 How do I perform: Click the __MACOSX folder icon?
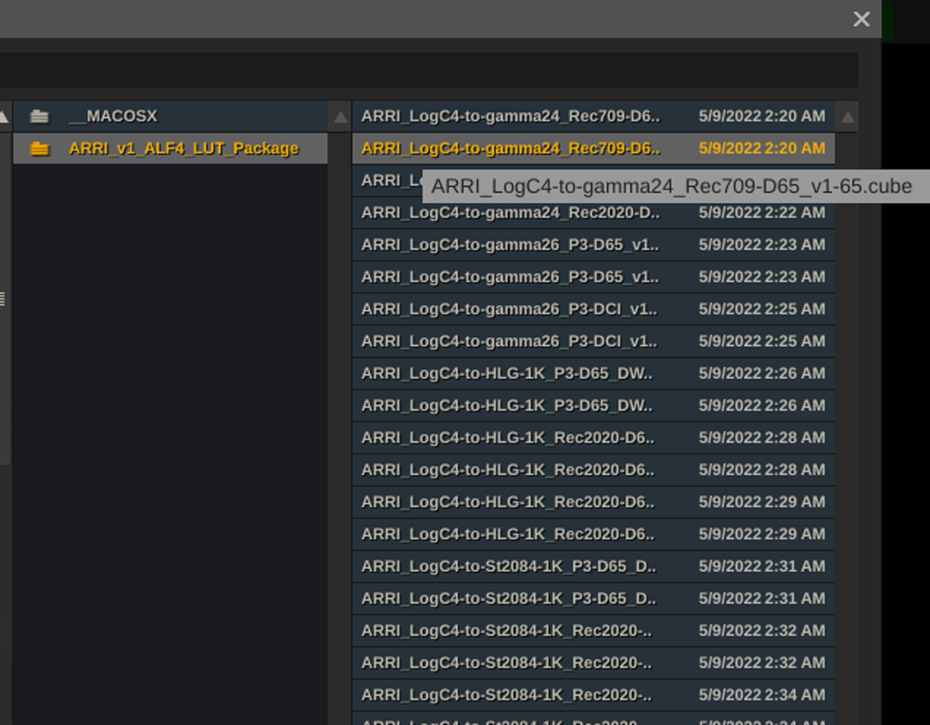pyautogui.click(x=39, y=116)
